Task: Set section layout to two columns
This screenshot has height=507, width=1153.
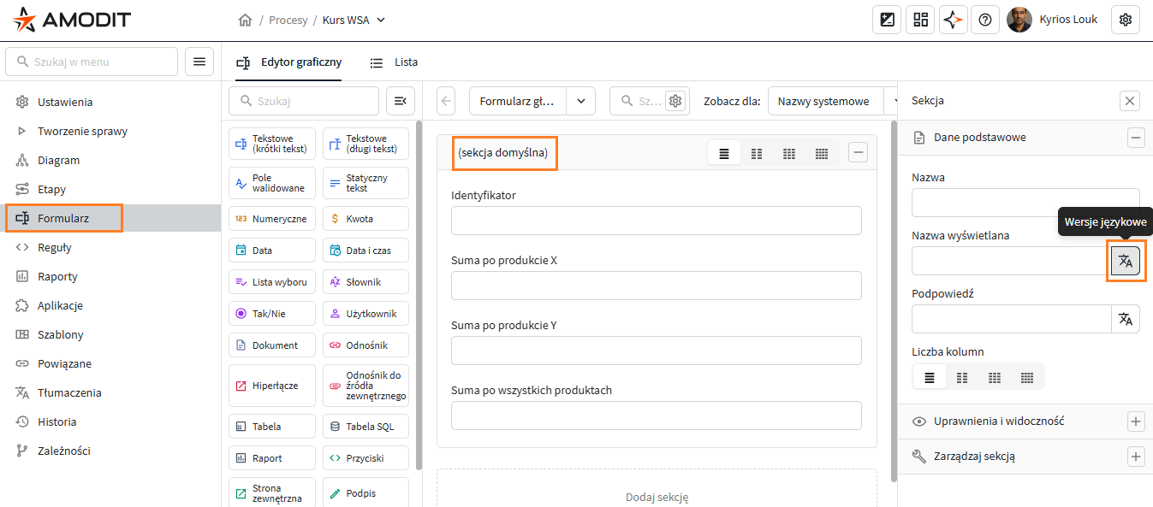Action: [757, 154]
